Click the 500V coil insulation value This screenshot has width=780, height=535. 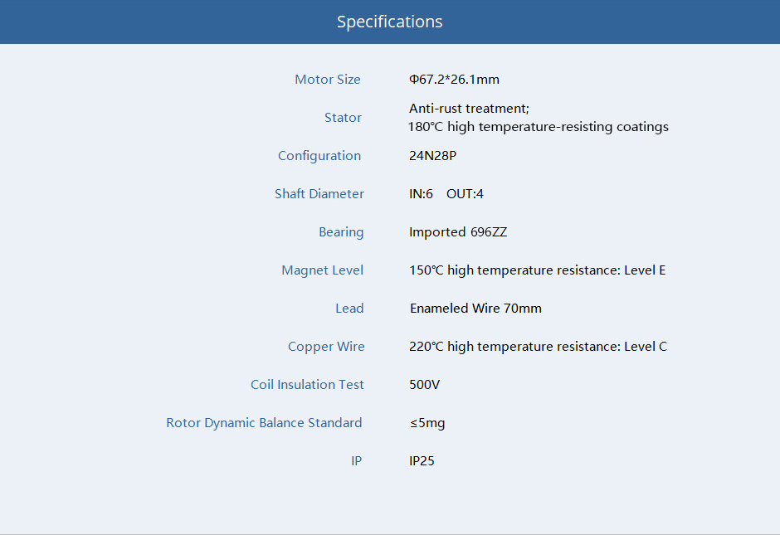(424, 385)
